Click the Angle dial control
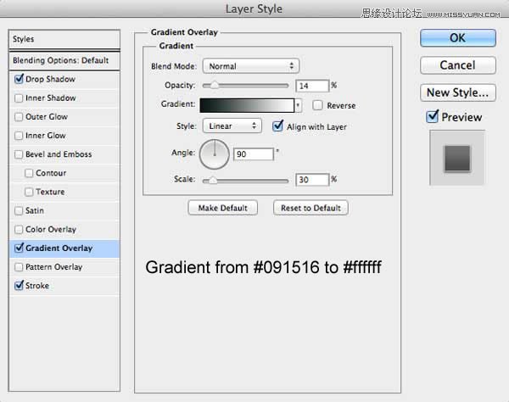509x402 pixels. [215, 154]
